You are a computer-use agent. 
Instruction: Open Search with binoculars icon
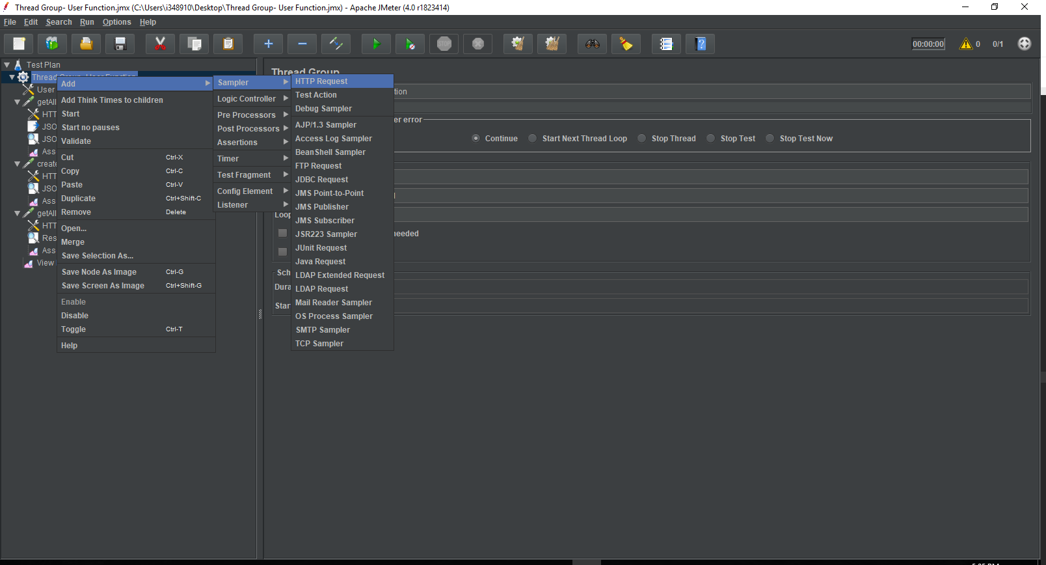pos(592,44)
